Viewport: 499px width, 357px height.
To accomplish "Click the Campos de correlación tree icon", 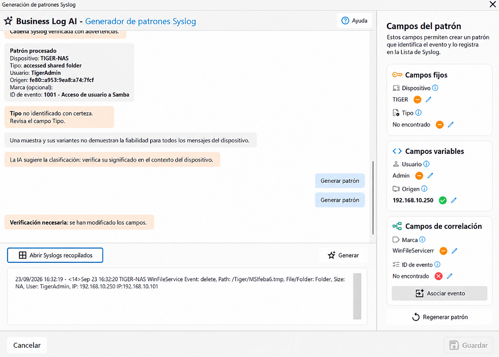I will point(397,226).
